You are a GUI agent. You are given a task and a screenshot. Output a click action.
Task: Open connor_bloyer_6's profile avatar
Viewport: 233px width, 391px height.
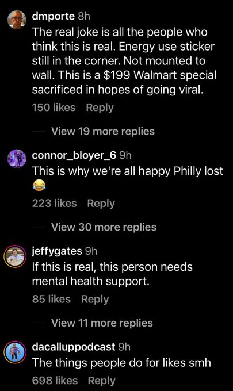coord(17,159)
